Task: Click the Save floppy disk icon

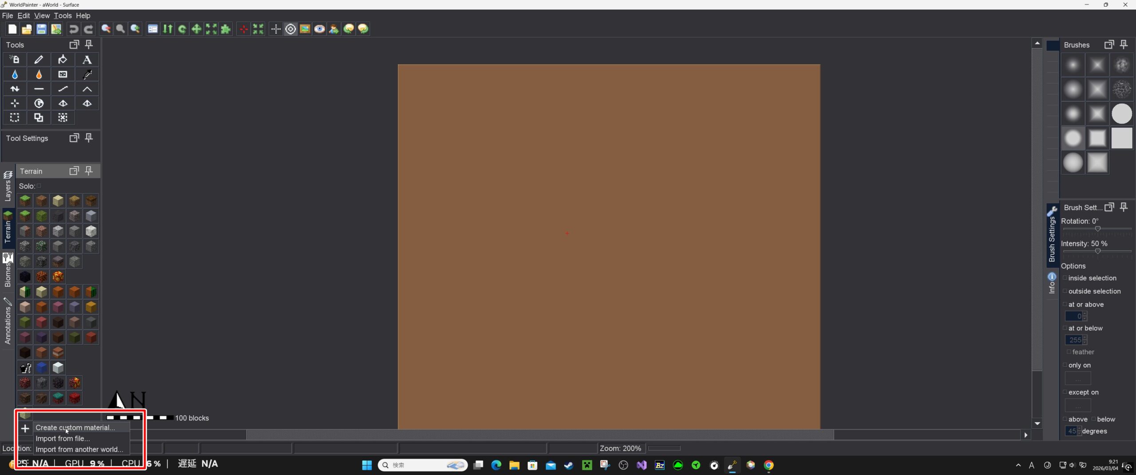Action: 41,29
